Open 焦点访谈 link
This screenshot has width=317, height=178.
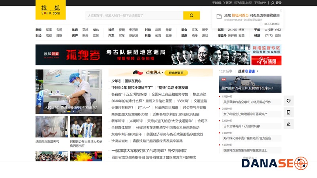200,94
